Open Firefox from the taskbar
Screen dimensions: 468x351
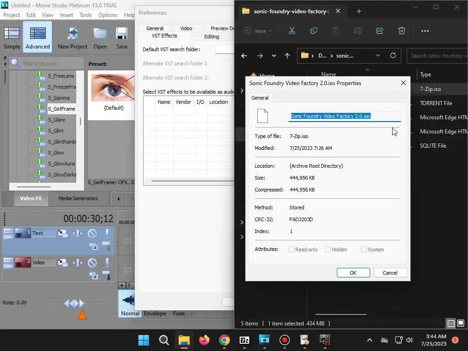coord(204,340)
